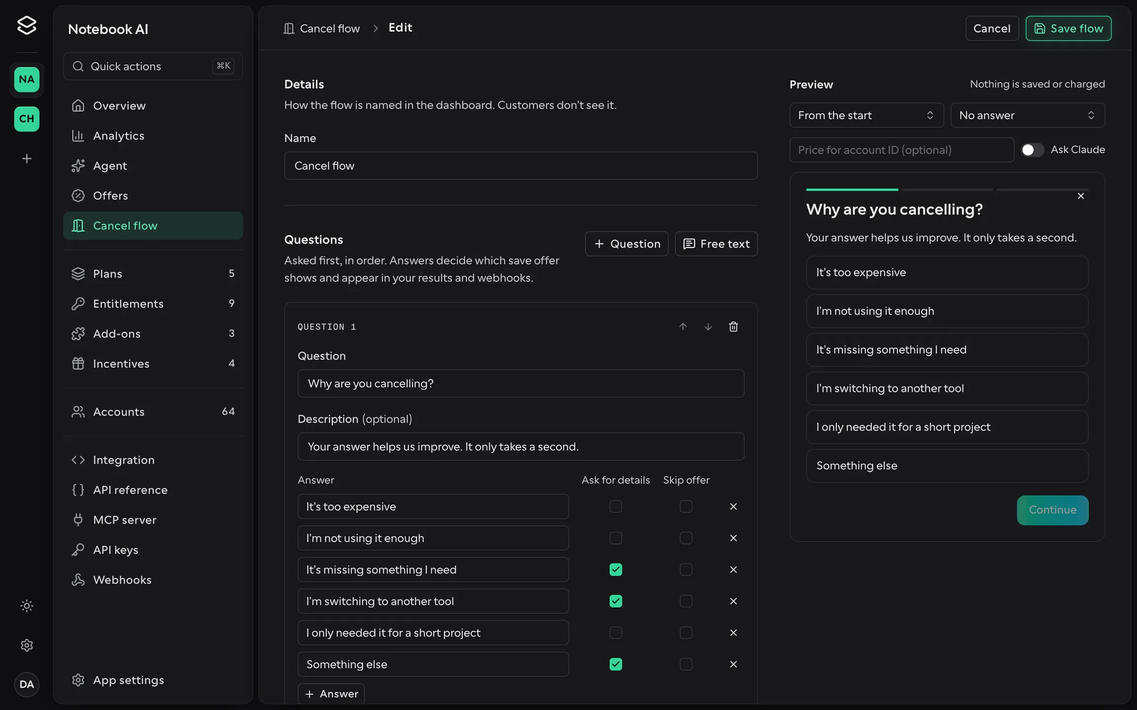Viewport: 1137px width, 710px height.
Task: Go to Offers in the sidebar
Action: pos(153,196)
